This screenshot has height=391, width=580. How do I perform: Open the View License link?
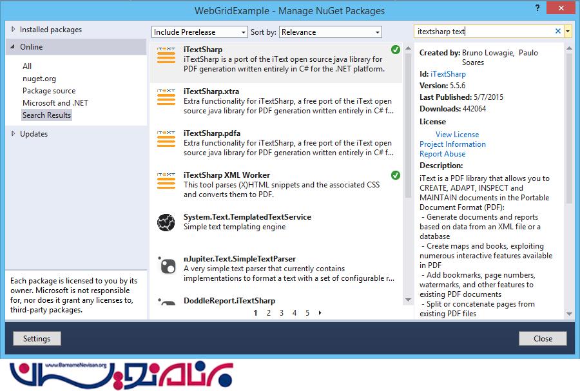(x=457, y=135)
